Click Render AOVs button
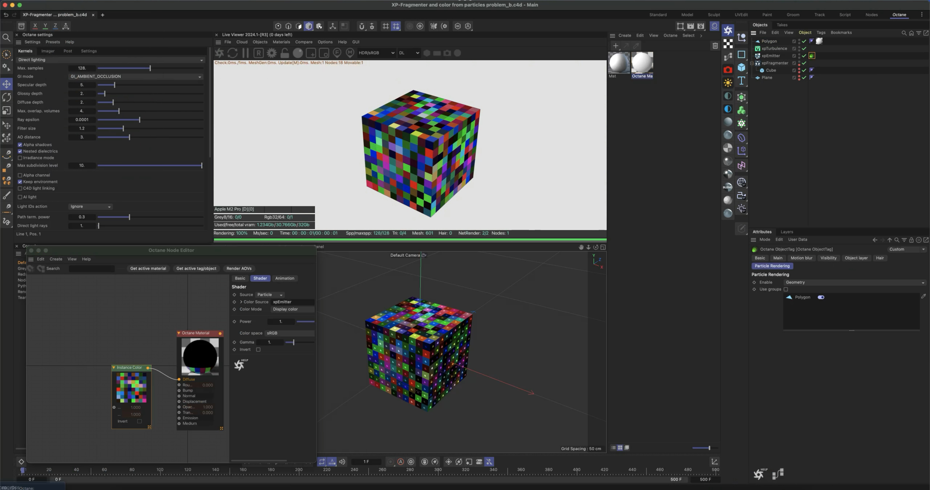Viewport: 930px width, 490px height. pyautogui.click(x=239, y=268)
